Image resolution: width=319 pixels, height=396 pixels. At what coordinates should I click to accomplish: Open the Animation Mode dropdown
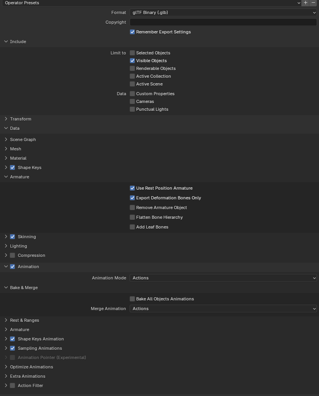(x=223, y=278)
